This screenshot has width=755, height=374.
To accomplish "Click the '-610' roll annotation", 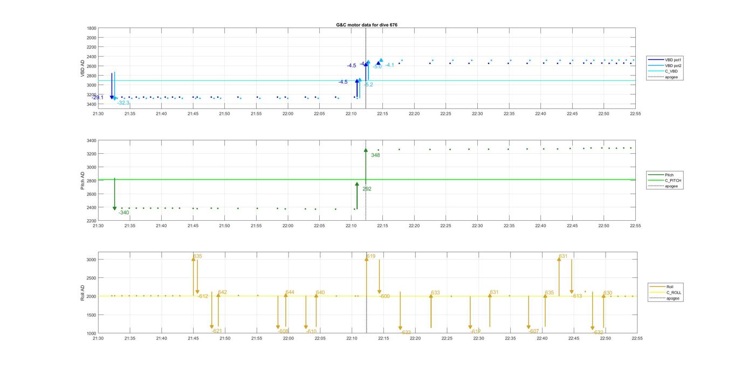I will 311,332.
